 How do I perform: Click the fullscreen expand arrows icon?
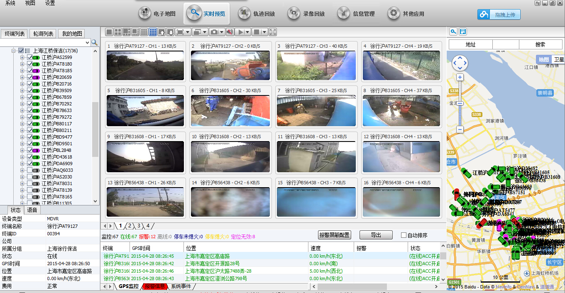[x=273, y=32]
